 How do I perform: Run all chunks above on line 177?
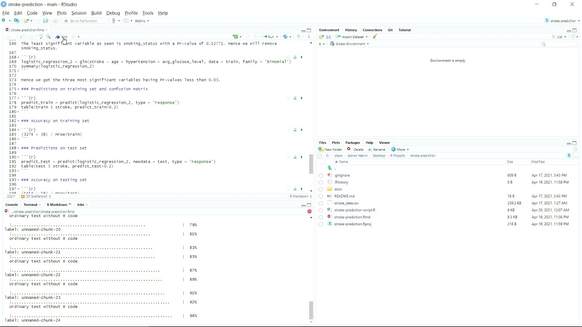click(295, 98)
